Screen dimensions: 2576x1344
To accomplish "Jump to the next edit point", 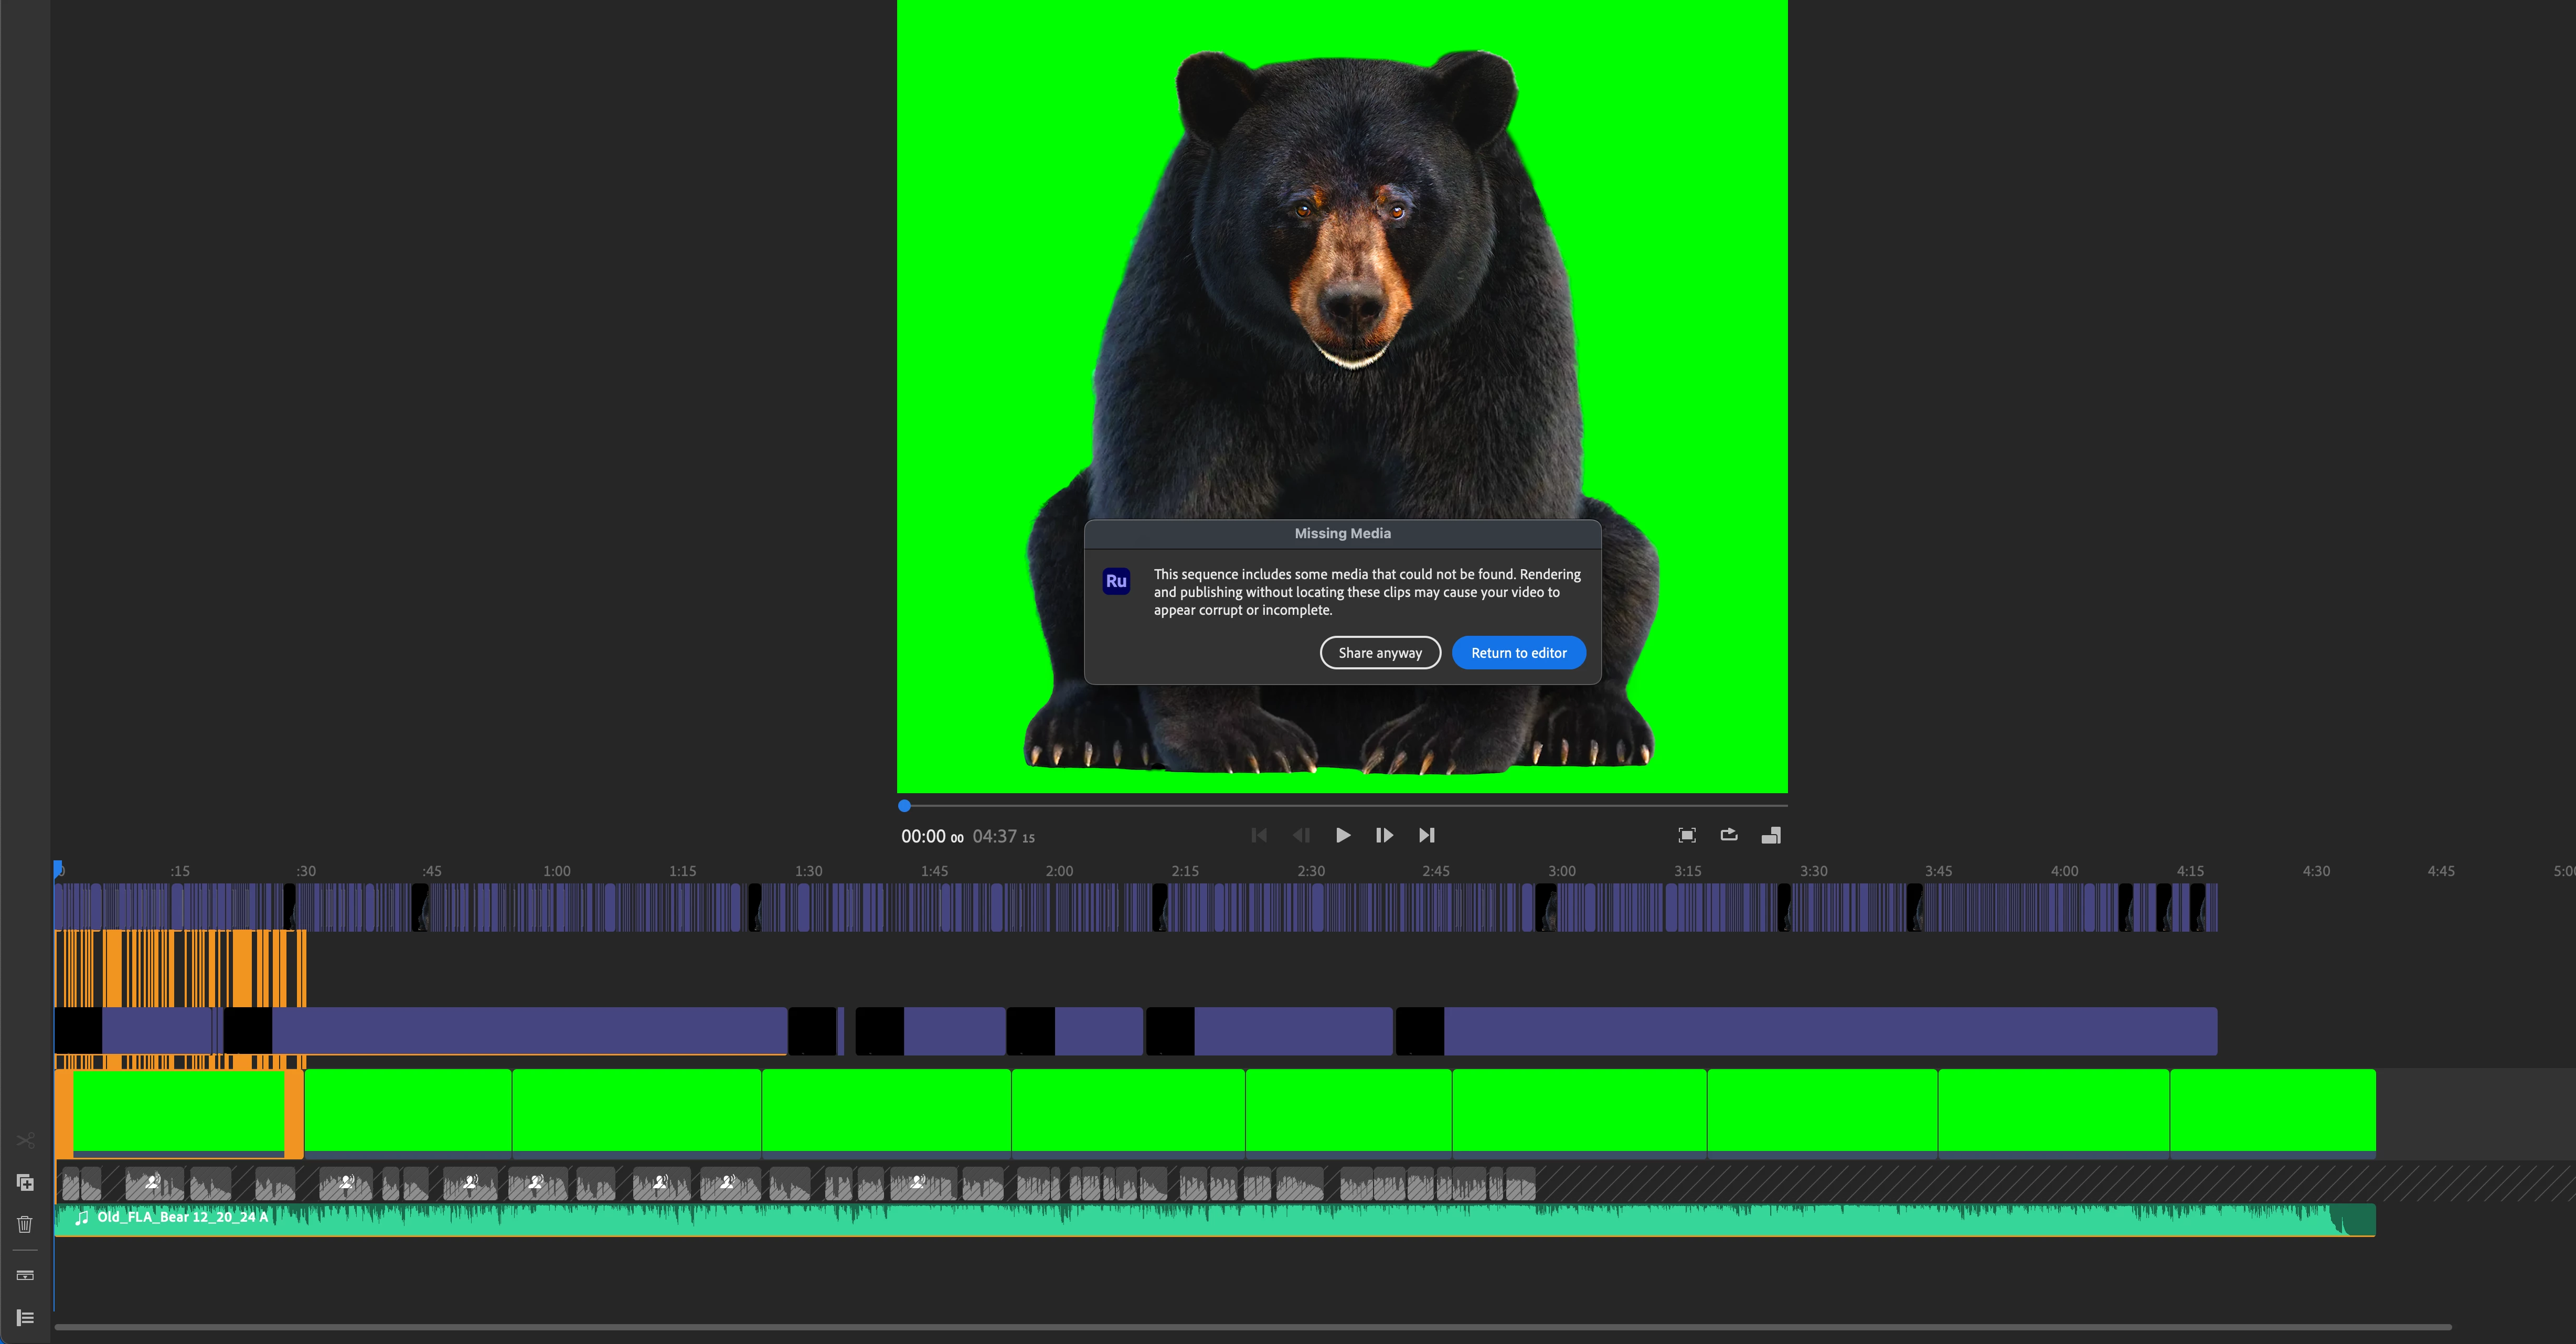I will click(x=1427, y=835).
